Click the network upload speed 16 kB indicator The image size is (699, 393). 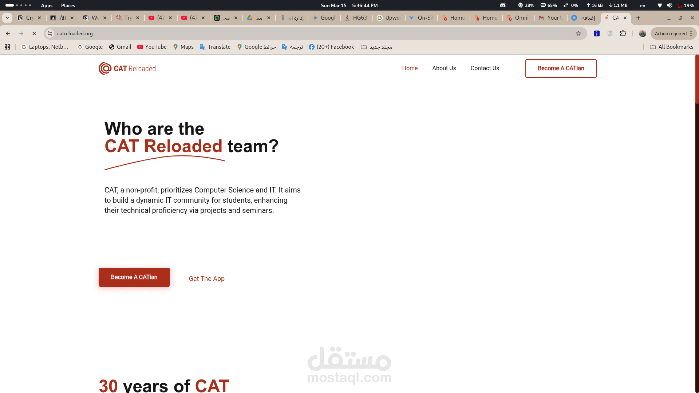595,5
